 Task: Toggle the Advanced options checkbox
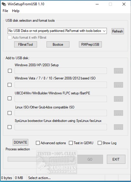click(38, 143)
